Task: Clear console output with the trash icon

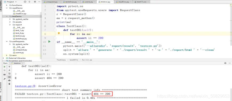Action: pos(10,84)
